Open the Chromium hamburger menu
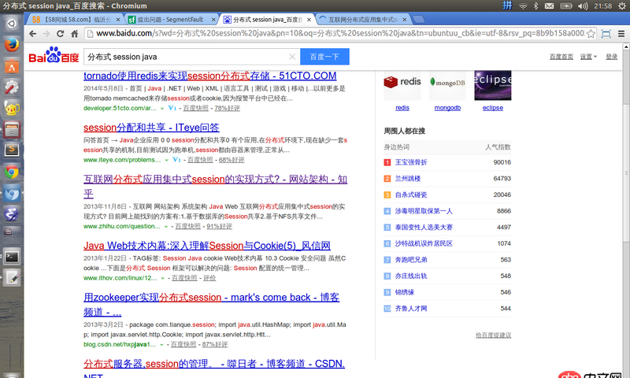Image resolution: width=630 pixels, height=378 pixels. click(621, 34)
